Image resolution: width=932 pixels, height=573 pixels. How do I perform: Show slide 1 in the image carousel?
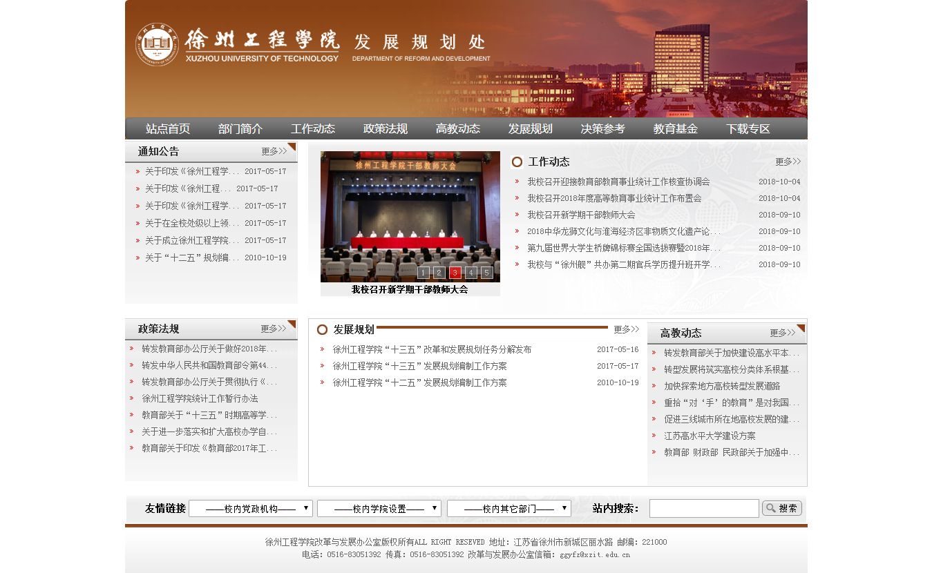point(424,273)
